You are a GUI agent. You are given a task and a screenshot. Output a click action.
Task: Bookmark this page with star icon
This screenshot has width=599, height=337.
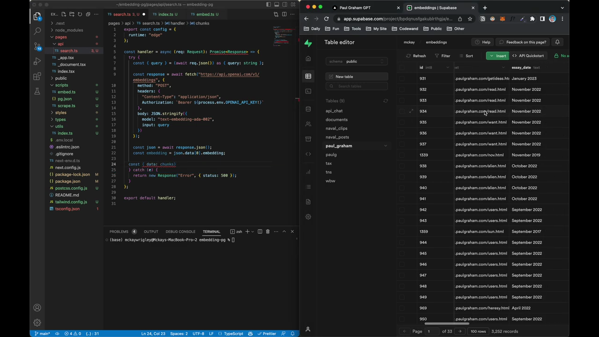(x=470, y=19)
